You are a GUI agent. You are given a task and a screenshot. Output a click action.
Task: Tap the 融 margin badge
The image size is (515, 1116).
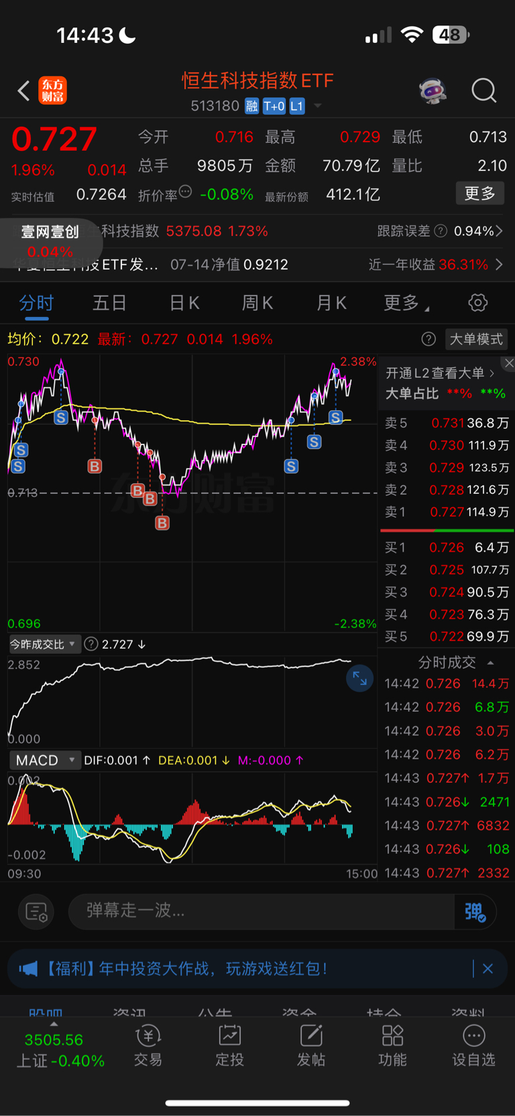251,106
